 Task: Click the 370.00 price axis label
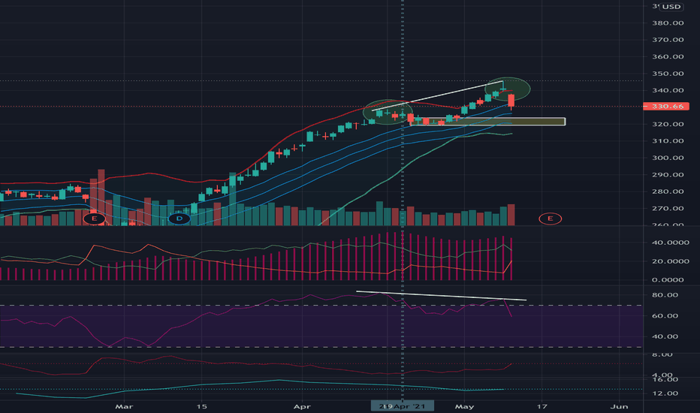668,40
